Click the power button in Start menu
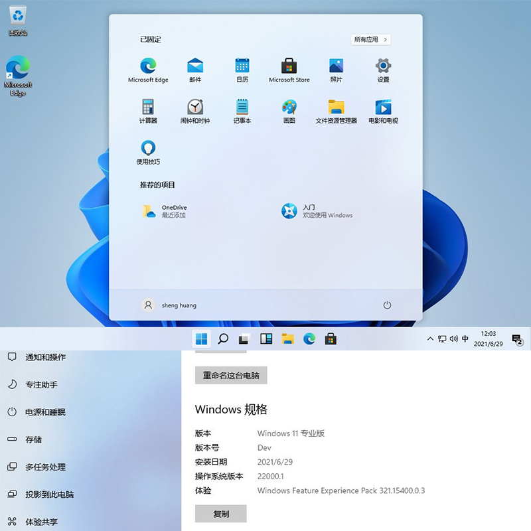 [387, 305]
